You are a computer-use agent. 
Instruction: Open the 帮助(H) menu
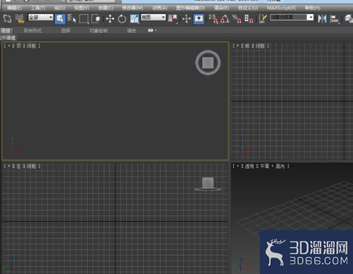313,8
